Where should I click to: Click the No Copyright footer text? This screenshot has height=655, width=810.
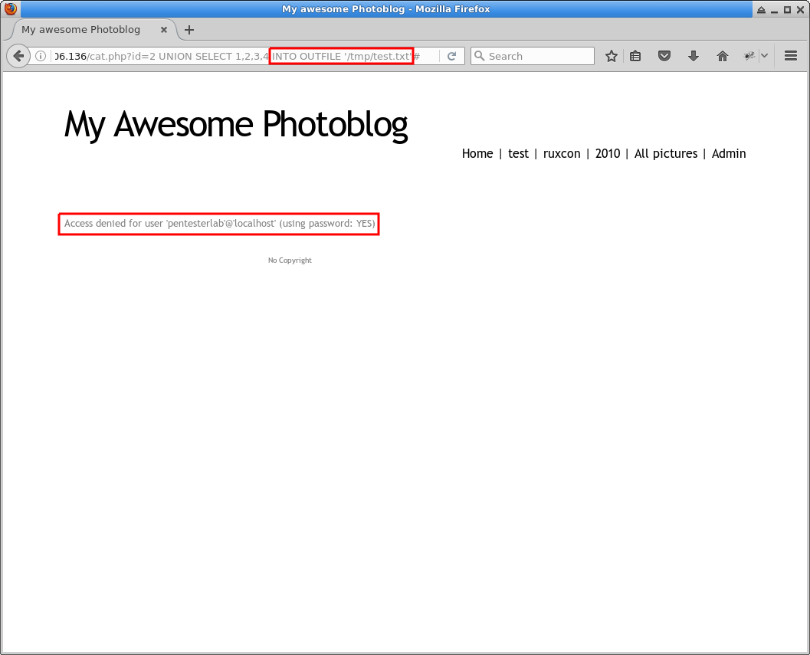[x=290, y=260]
